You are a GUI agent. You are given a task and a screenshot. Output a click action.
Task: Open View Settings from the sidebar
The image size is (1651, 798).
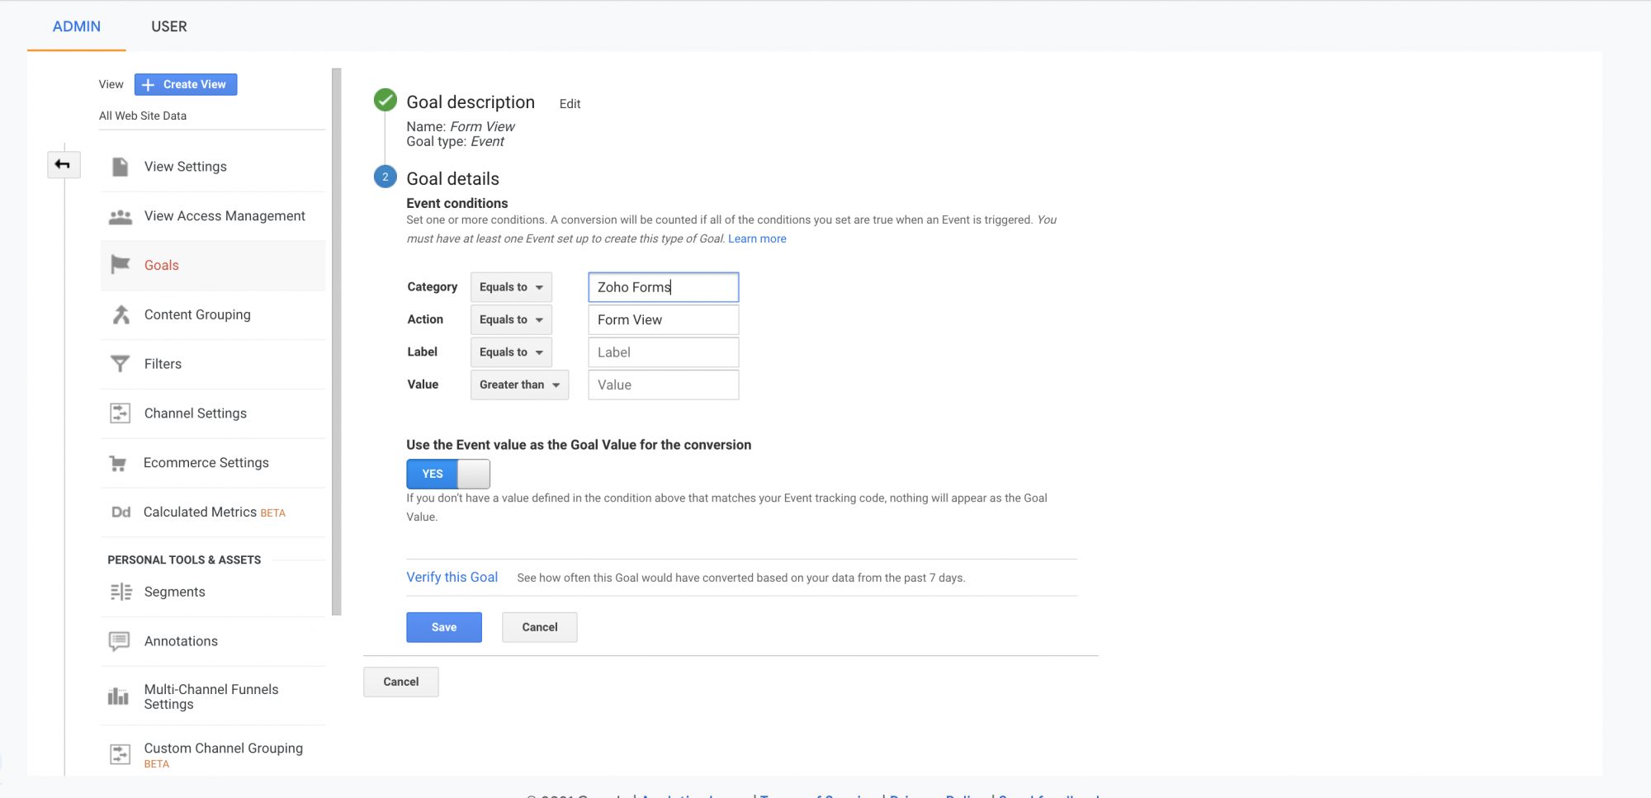[185, 166]
